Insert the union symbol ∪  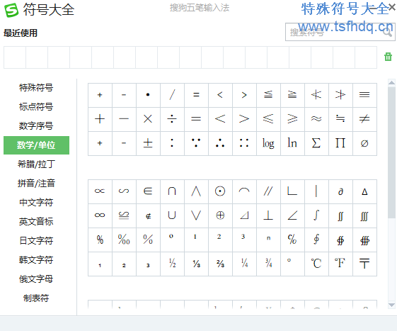pos(172,215)
